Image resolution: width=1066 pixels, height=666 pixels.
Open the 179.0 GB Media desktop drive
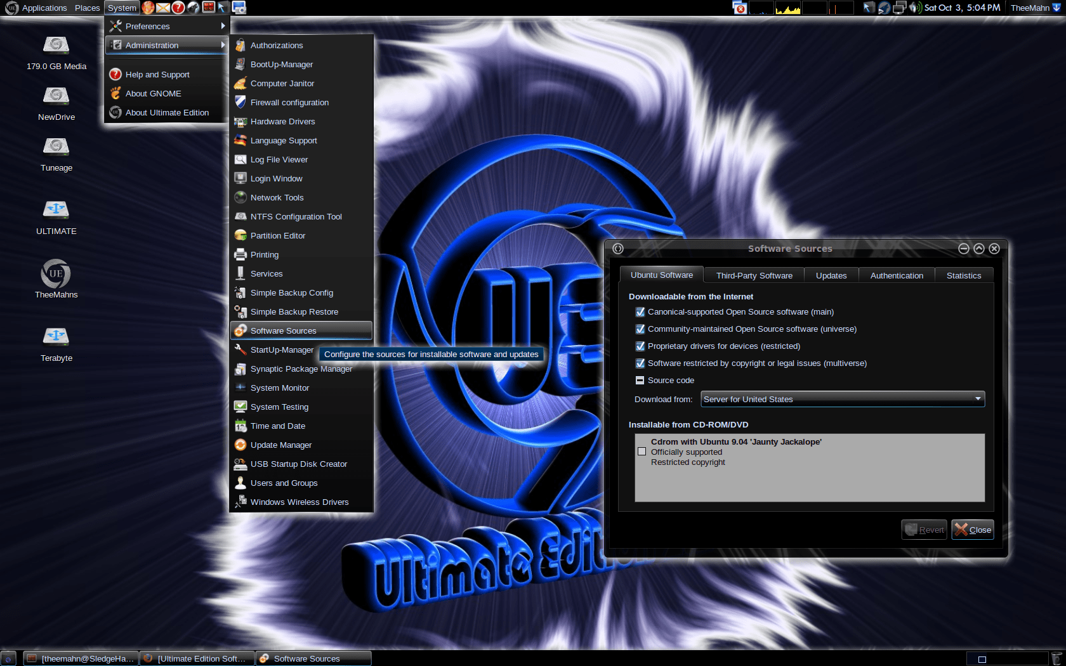[x=56, y=53]
